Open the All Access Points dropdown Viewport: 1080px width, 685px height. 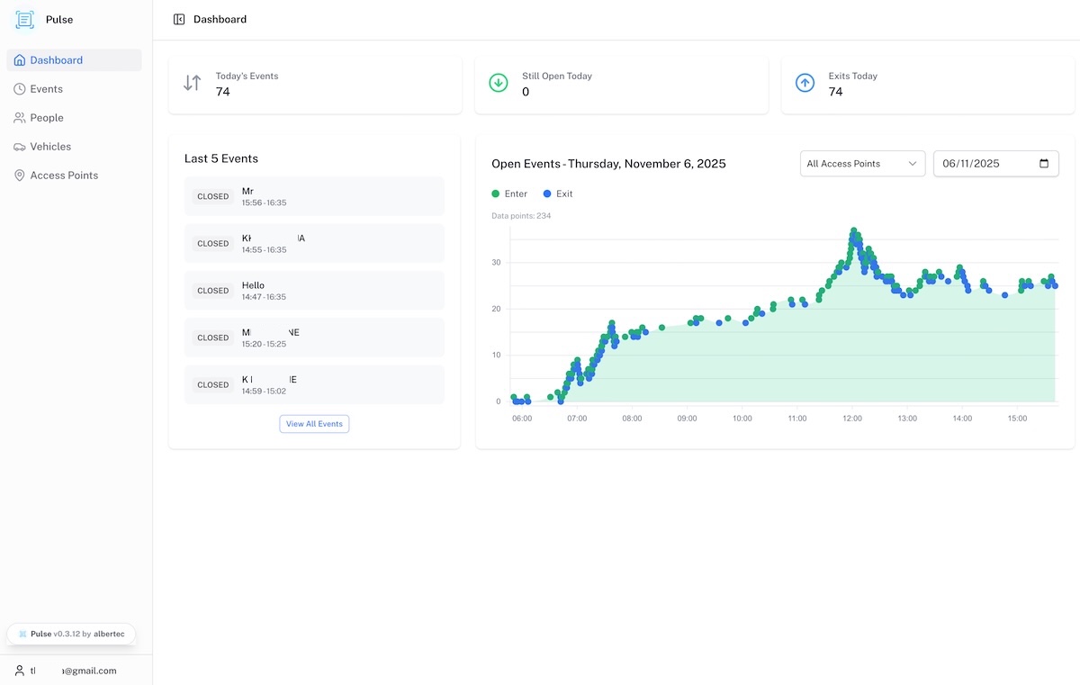point(861,164)
